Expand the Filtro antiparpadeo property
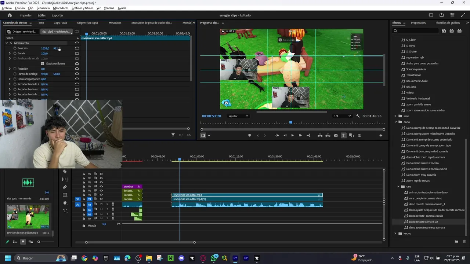Viewport: 470px width, 264px height. (10, 79)
